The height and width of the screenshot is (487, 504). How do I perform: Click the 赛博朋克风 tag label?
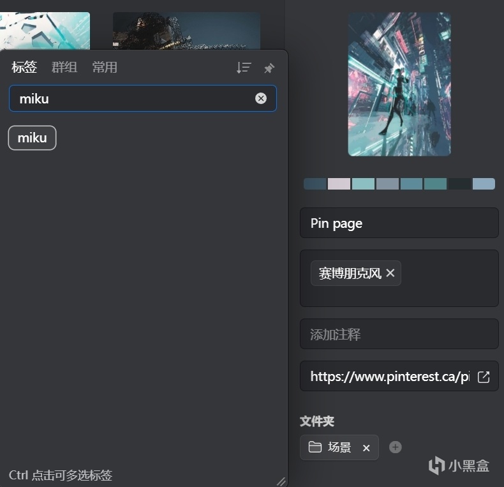pyautogui.click(x=350, y=273)
